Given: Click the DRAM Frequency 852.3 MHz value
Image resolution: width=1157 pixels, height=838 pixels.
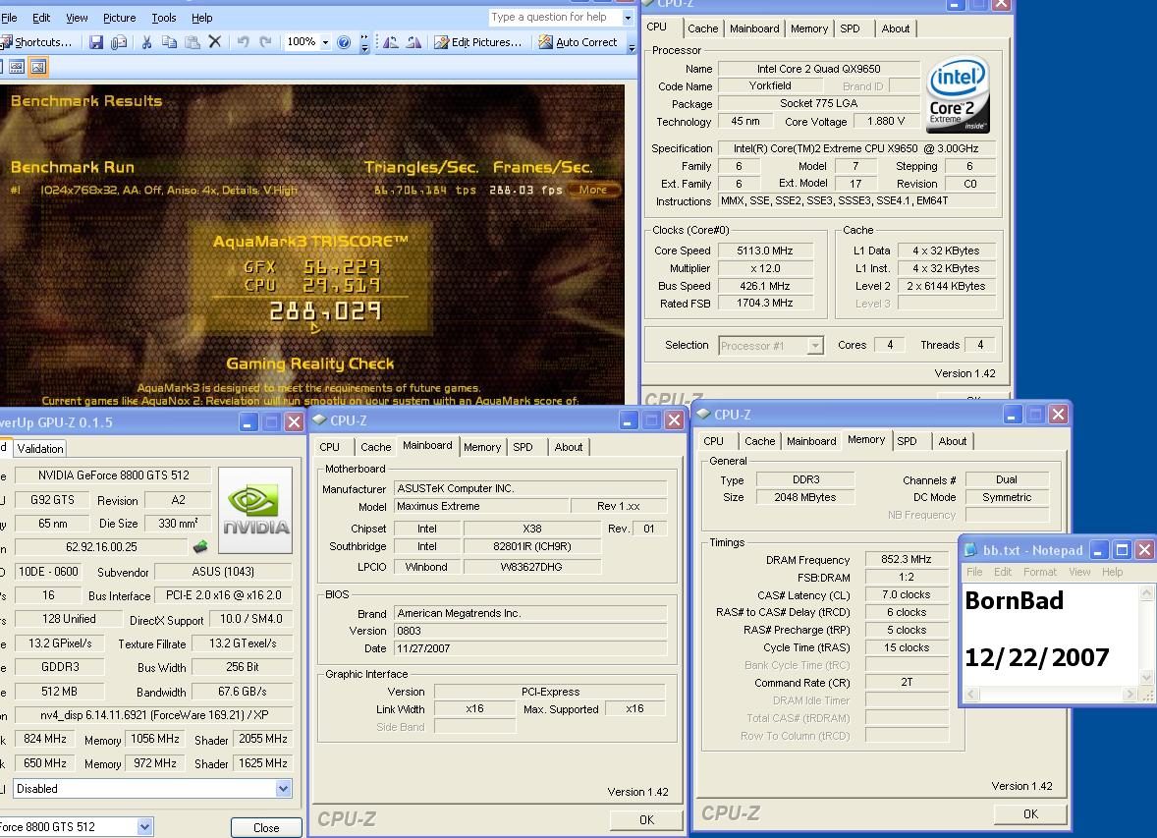Looking at the screenshot, I should coord(907,559).
